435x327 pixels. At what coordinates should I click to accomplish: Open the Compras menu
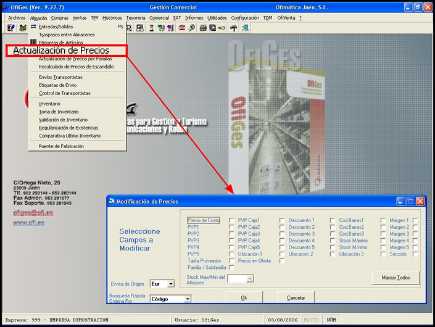click(x=59, y=18)
